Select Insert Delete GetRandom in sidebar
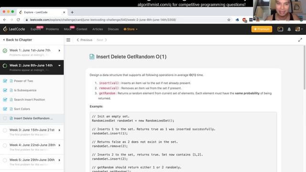This screenshot has height=172, width=306. pyautogui.click(x=33, y=118)
